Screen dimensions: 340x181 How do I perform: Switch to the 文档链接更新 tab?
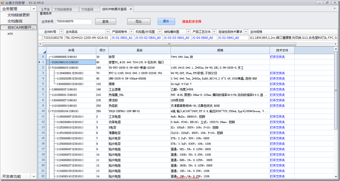(x=62, y=9)
